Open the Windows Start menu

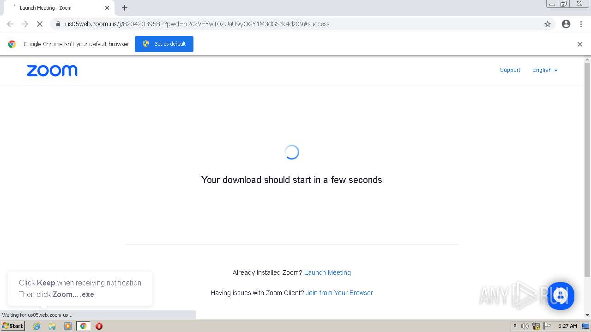pos(12,326)
